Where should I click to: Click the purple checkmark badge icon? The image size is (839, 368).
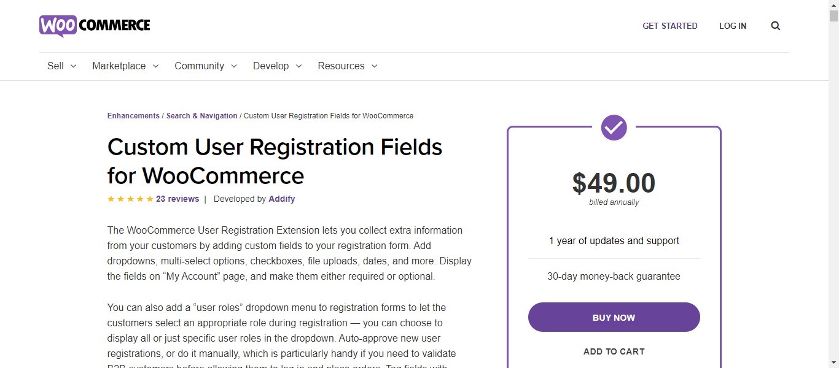pos(614,128)
